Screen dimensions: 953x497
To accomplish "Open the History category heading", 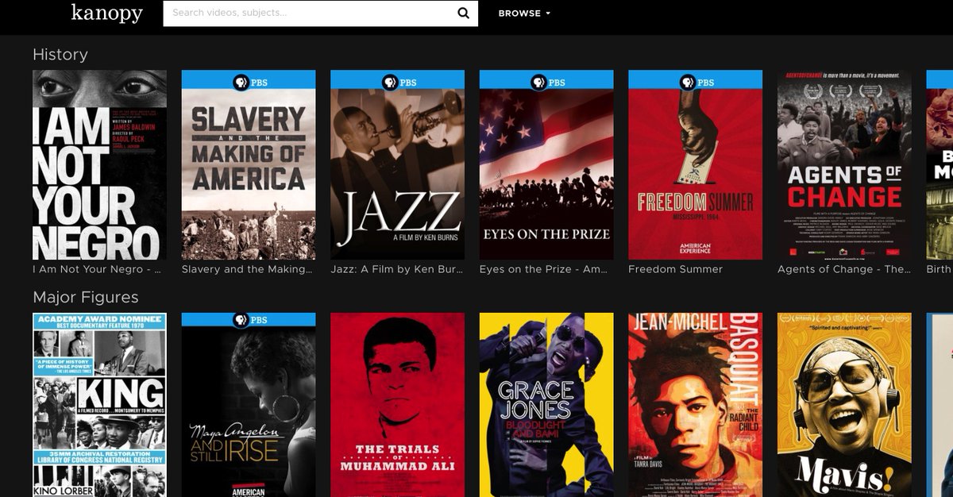I will click(x=60, y=54).
